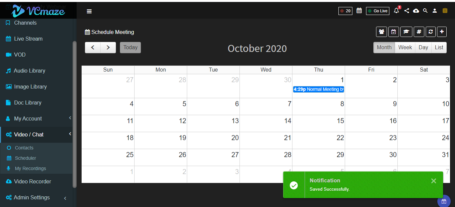Click the Today button
This screenshot has height=207, width=455.
point(131,47)
